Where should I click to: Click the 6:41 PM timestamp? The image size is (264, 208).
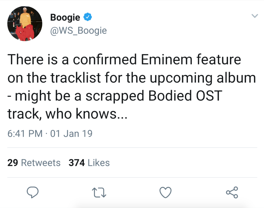(x=25, y=134)
